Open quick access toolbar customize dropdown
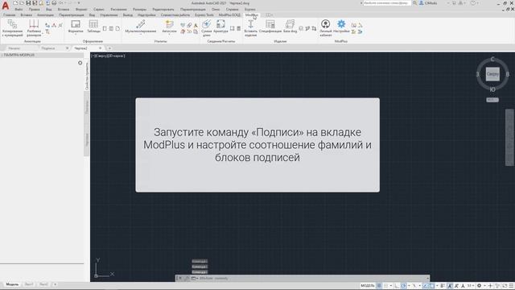 pyautogui.click(x=79, y=3)
